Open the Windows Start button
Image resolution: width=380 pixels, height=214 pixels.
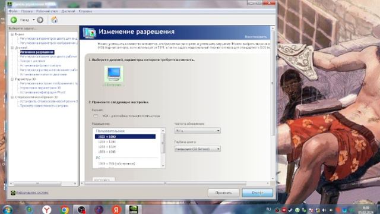coord(8,209)
